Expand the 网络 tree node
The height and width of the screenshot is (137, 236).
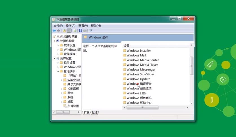[61, 93]
